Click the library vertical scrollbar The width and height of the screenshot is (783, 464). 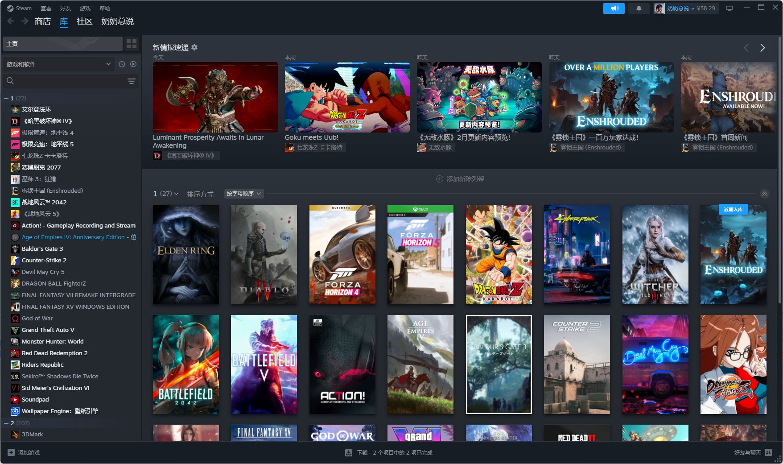tap(779, 170)
